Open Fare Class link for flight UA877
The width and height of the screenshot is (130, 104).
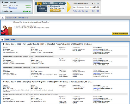click(97, 73)
